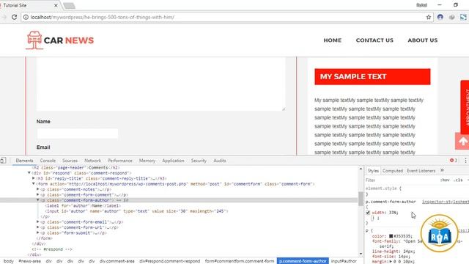The image size is (469, 264).
Task: Open a new browser tab
Action: tap(69, 6)
